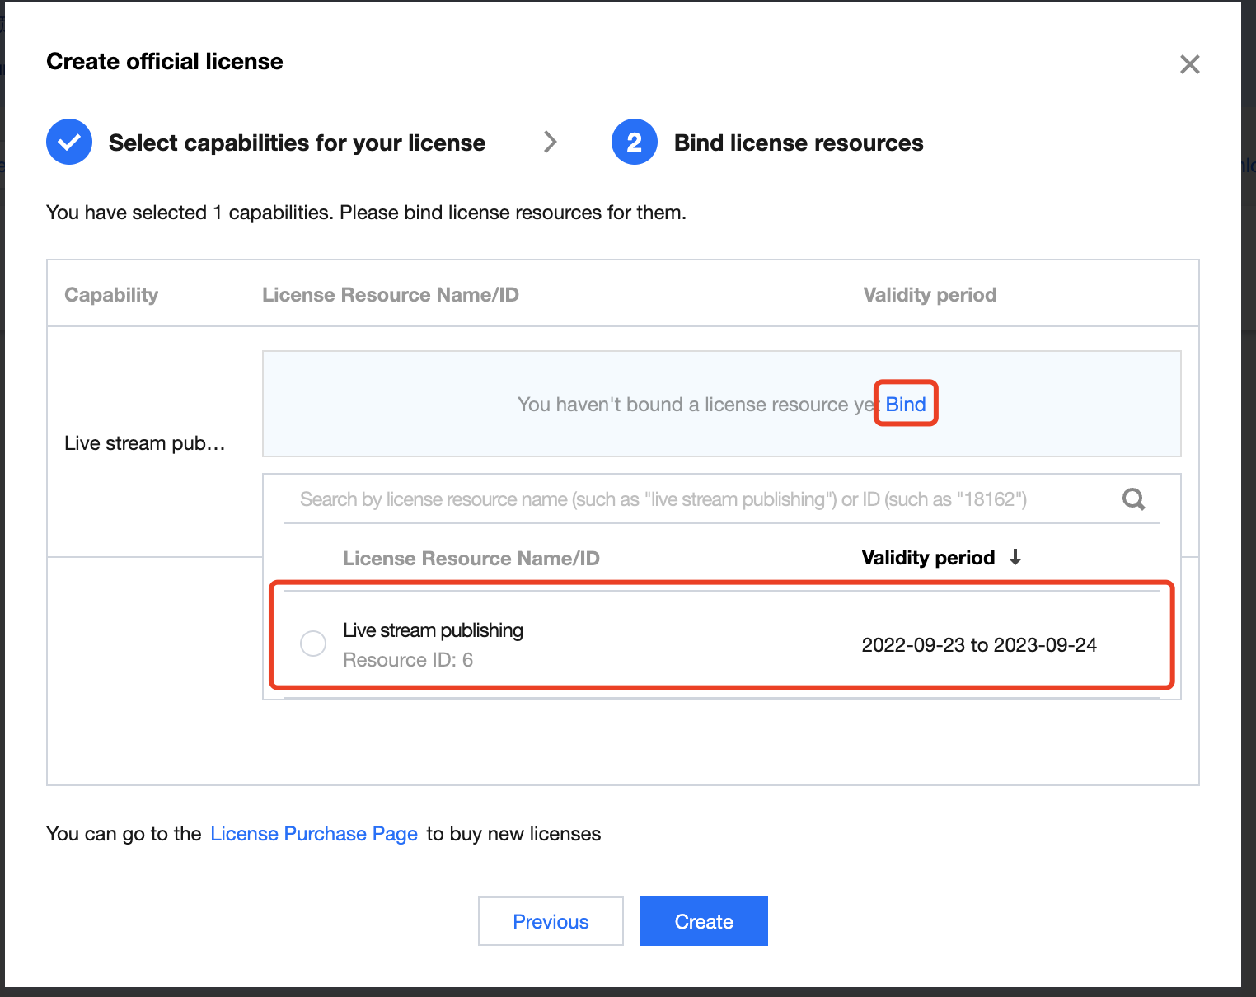
Task: Click the truncated Live stream pub… capability
Action: 145,443
